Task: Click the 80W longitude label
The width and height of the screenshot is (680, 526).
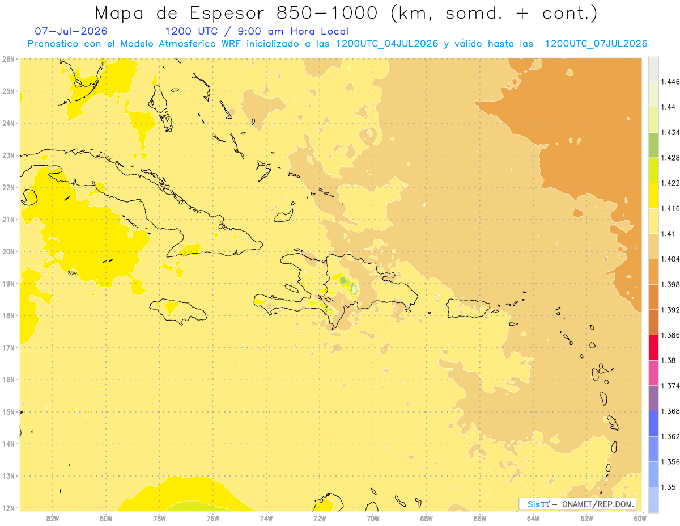Action: (x=106, y=518)
